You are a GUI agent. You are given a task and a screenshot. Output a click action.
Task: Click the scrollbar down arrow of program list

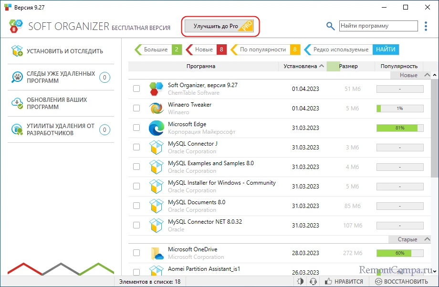click(x=435, y=271)
